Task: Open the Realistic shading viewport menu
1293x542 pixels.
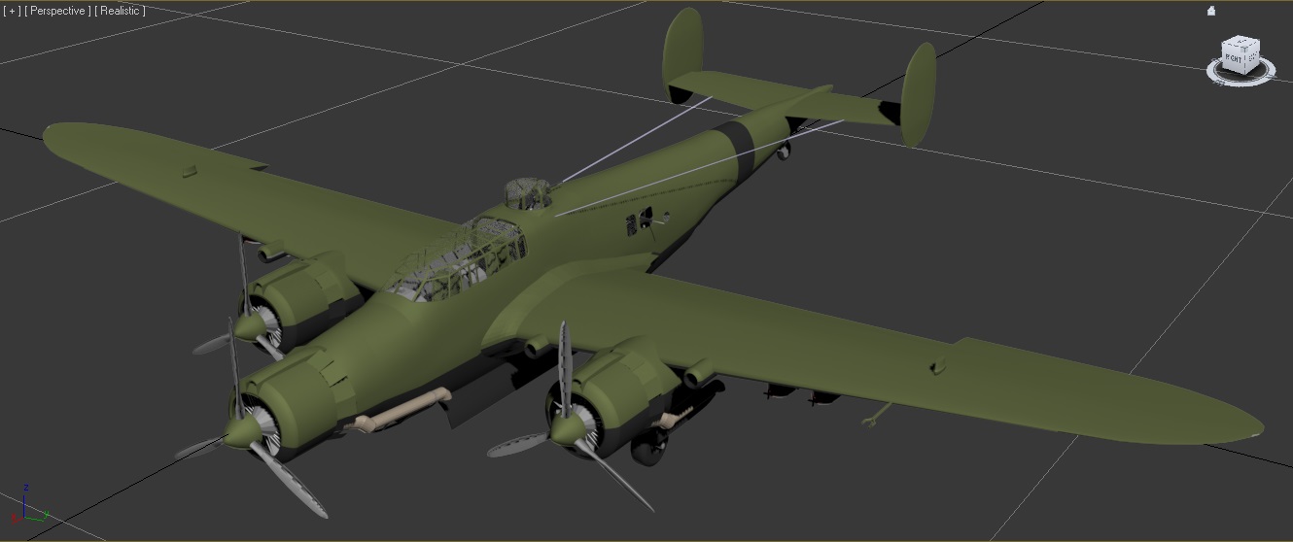Action: tap(121, 11)
